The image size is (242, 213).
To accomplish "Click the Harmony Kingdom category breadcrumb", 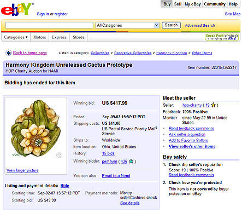I will (172, 53).
